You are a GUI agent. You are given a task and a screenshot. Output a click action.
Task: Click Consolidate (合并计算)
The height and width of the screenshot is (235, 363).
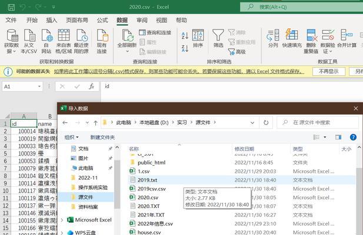(347, 39)
